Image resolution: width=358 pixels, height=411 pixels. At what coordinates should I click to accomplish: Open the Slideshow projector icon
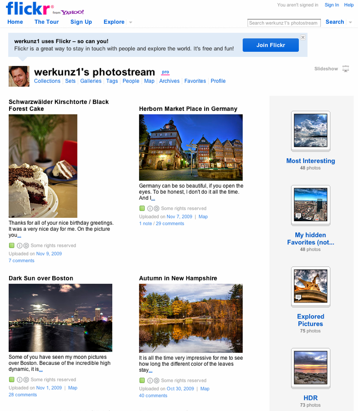pos(346,69)
